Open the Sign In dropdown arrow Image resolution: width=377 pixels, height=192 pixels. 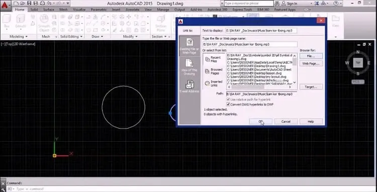tap(311, 4)
